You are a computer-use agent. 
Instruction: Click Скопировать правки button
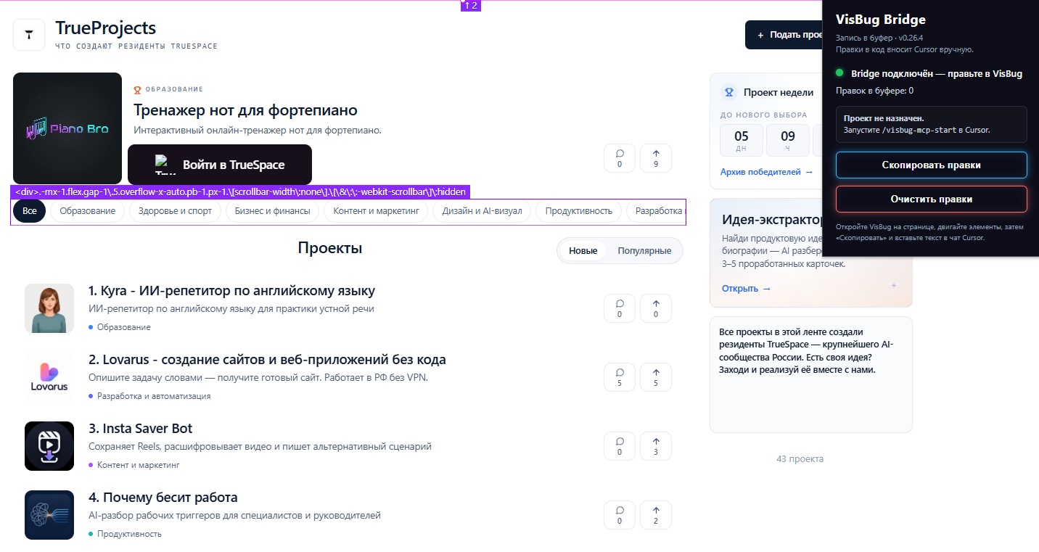pyautogui.click(x=932, y=165)
